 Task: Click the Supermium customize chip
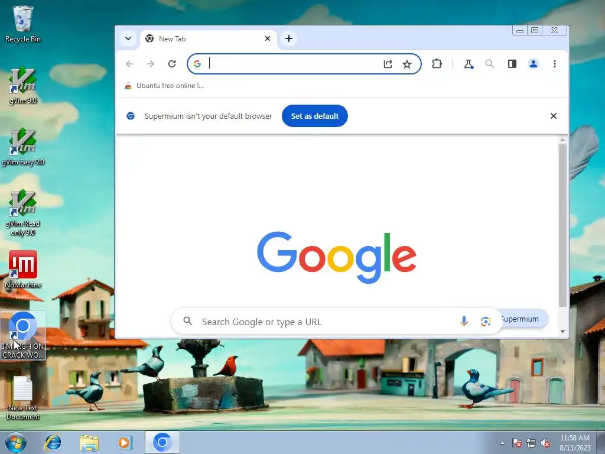pos(523,319)
